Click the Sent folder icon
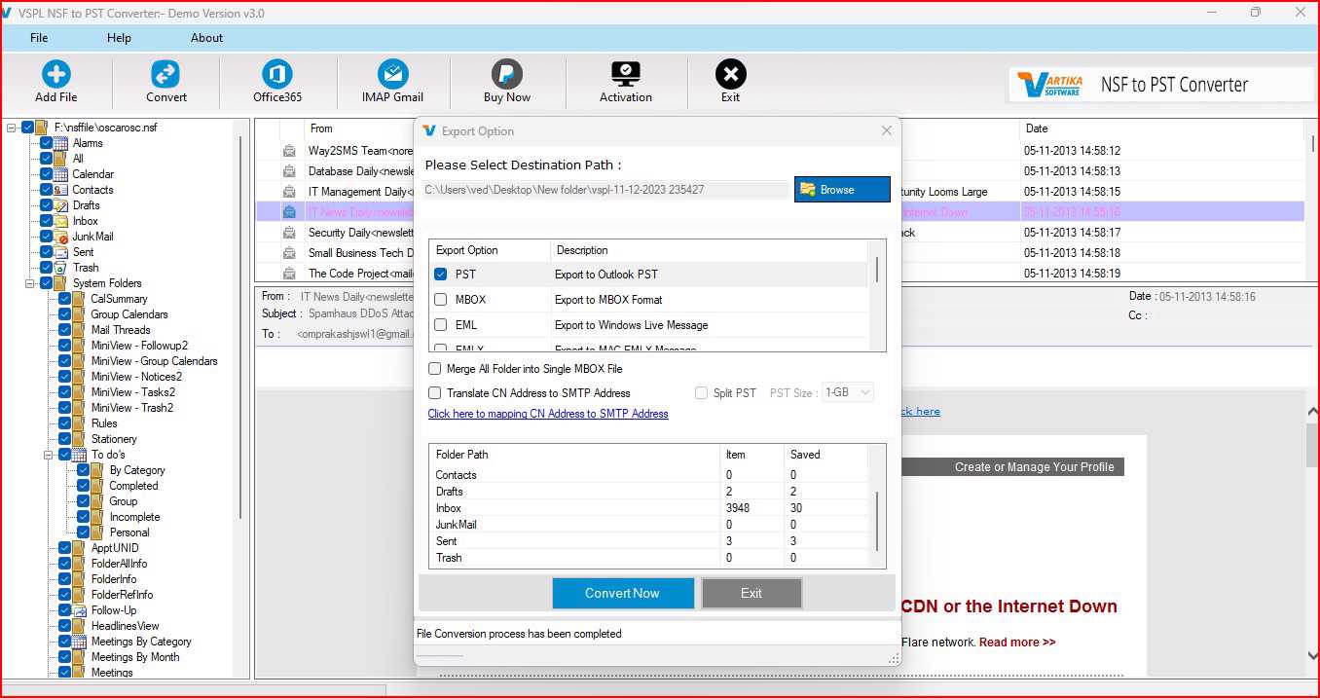1320x698 pixels. tap(61, 252)
